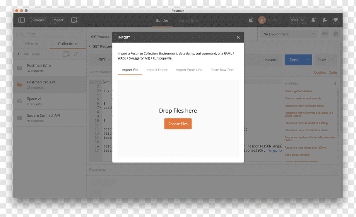This screenshot has width=356, height=217.
Task: Open the Space v1 collection
Action: [50, 101]
